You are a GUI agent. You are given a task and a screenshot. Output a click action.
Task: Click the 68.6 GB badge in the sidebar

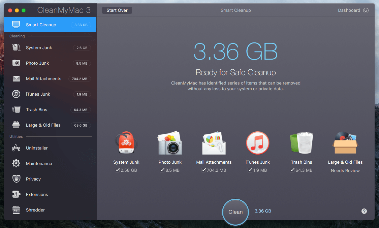point(81,125)
